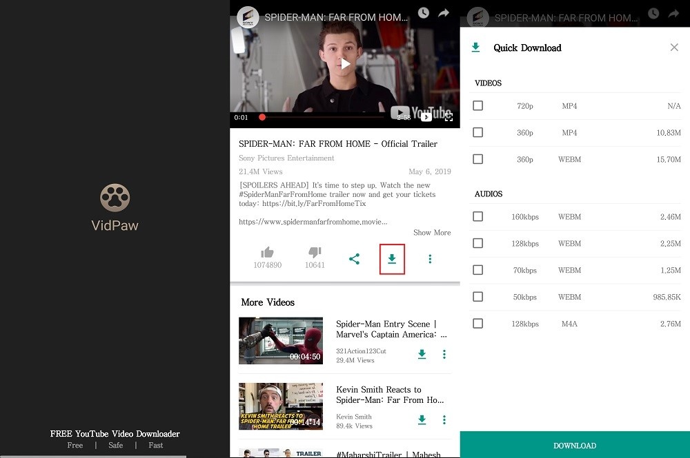690x458 pixels.
Task: Toggle fullscreen on the video player
Action: (448, 117)
